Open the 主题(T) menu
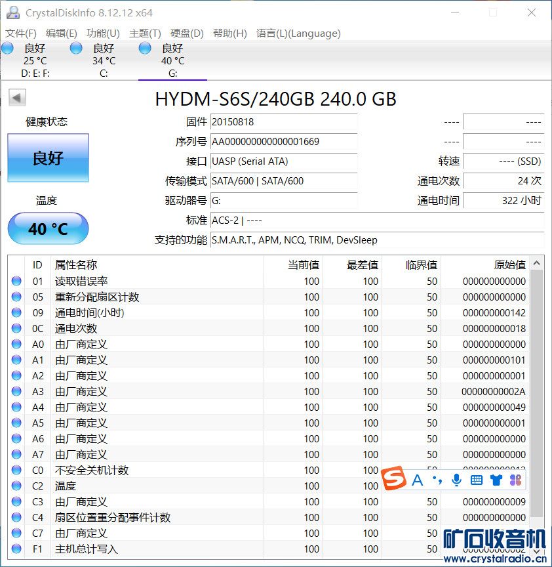The width and height of the screenshot is (552, 567). click(x=145, y=33)
